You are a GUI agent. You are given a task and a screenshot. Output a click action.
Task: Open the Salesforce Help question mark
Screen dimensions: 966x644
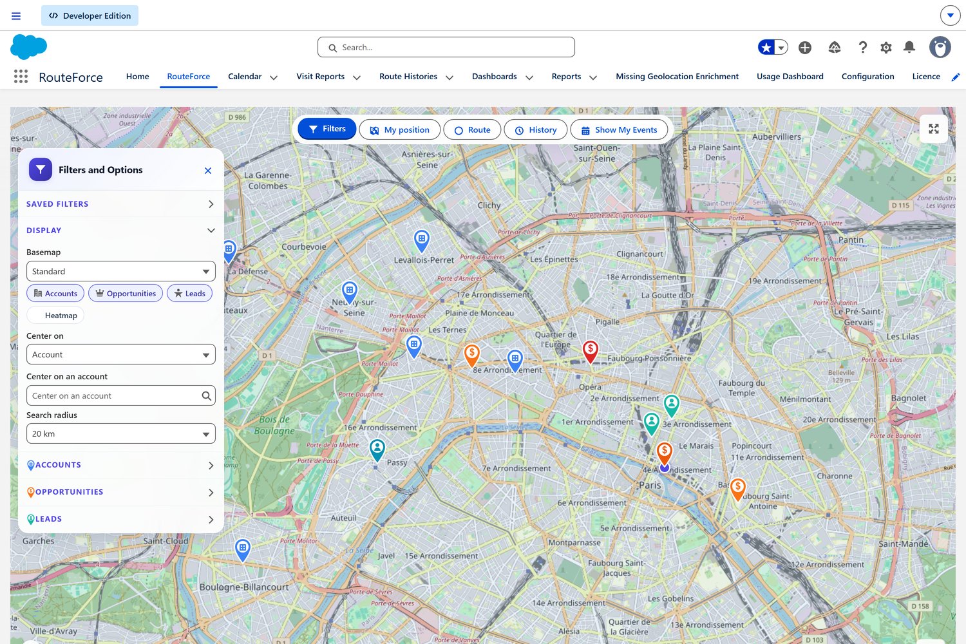[x=862, y=48]
